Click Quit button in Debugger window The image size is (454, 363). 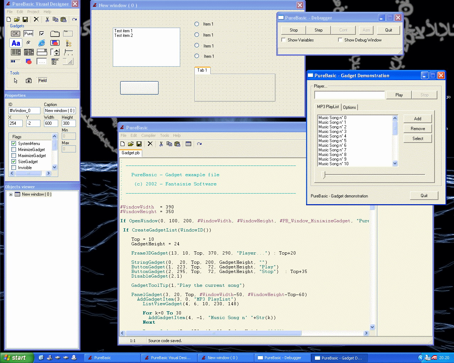[388, 30]
